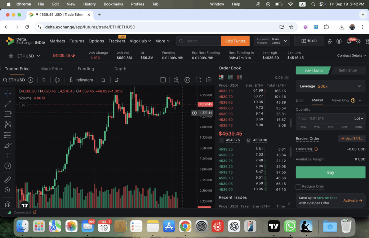This screenshot has height=238, width=369.
Task: Open the Fibonacci retracement tools
Action: [x=8, y=114]
